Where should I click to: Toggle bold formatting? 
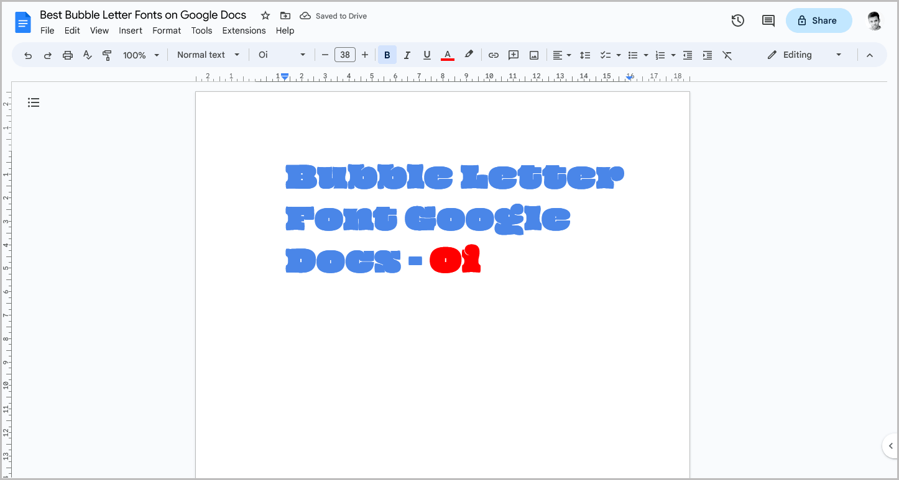coord(387,55)
